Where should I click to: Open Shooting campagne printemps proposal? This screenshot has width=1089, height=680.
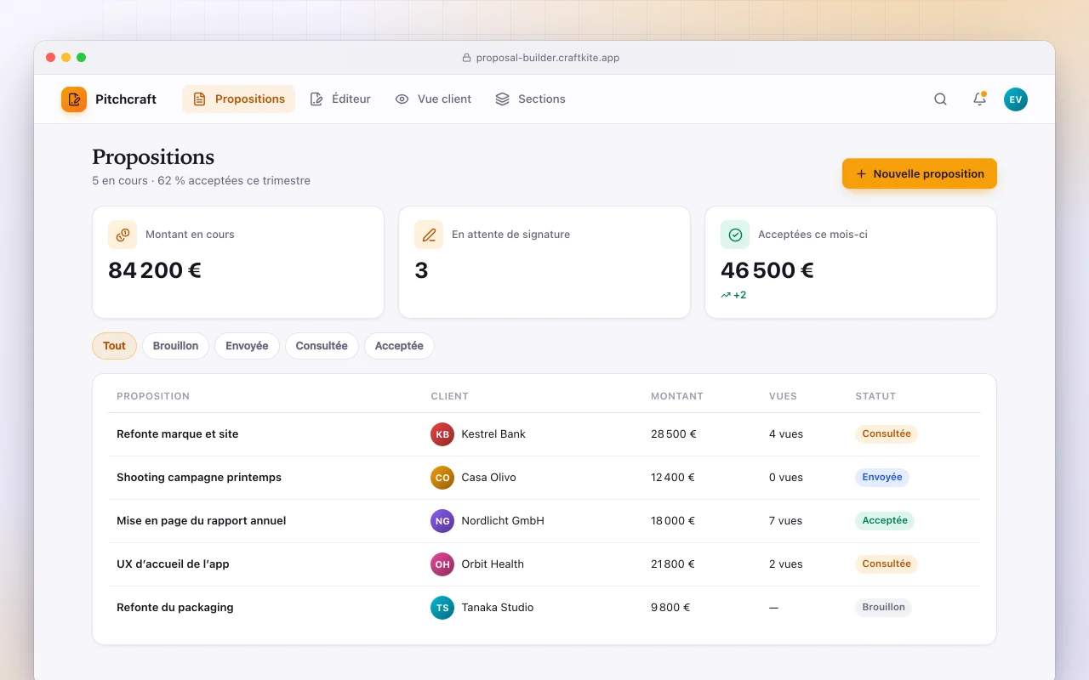click(199, 478)
